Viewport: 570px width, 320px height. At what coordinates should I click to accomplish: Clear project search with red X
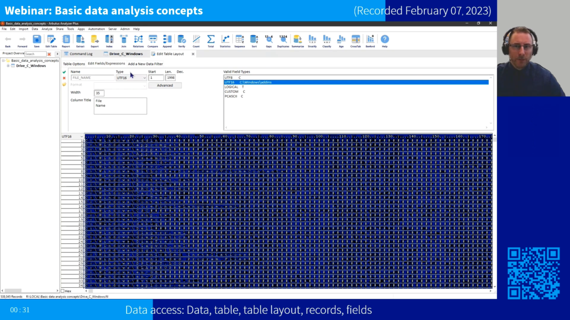pyautogui.click(x=50, y=54)
